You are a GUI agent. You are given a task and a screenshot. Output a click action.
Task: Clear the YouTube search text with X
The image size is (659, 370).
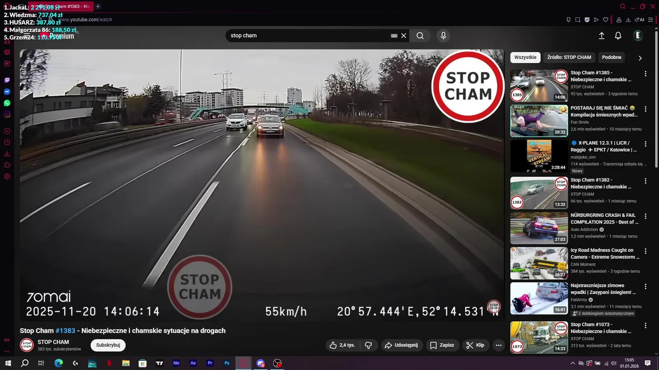point(404,35)
